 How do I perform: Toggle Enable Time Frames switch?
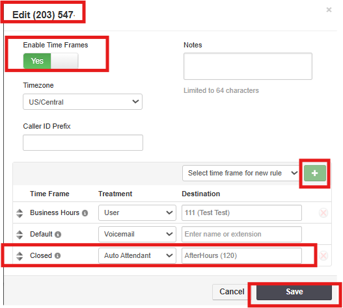click(51, 61)
